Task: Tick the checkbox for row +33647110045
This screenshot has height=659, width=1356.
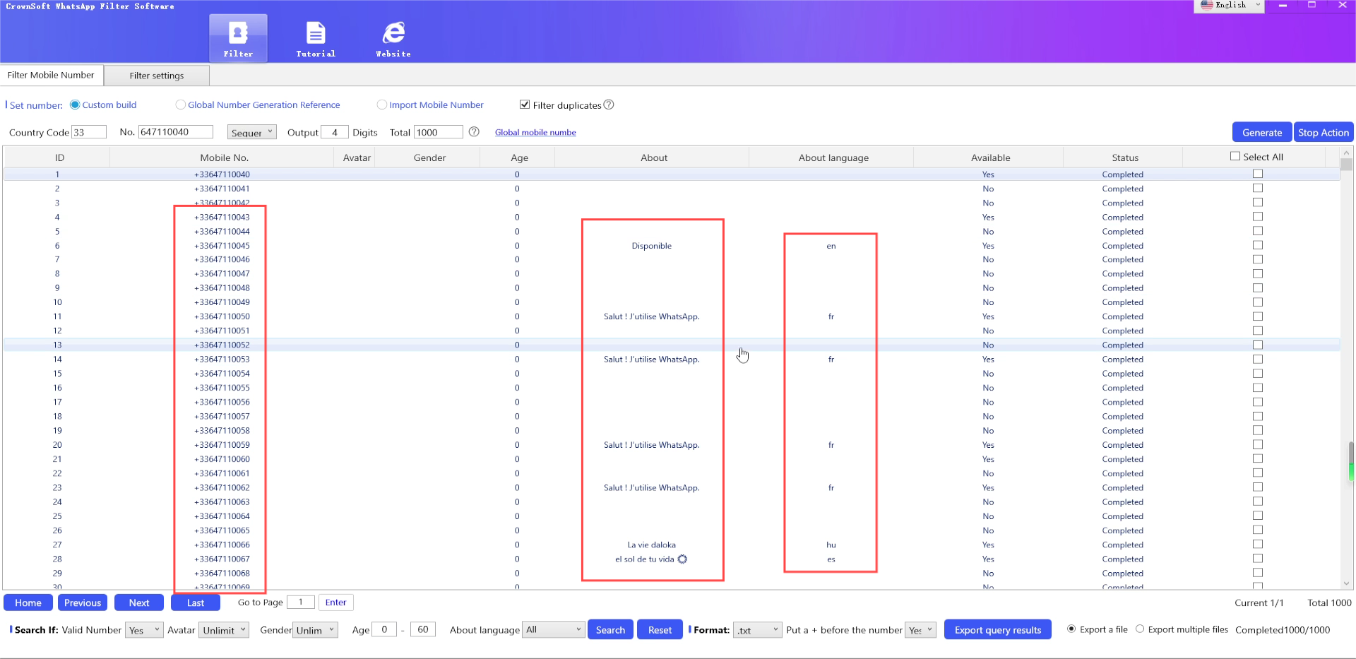Action: coord(1258,245)
